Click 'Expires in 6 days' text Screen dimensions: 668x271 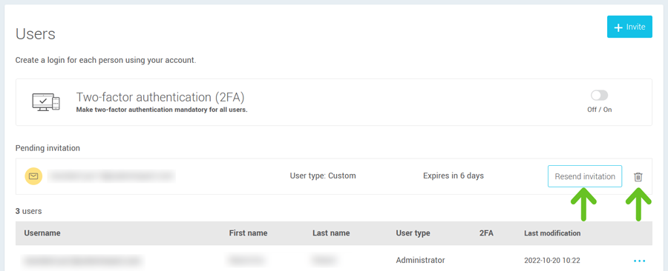click(453, 175)
